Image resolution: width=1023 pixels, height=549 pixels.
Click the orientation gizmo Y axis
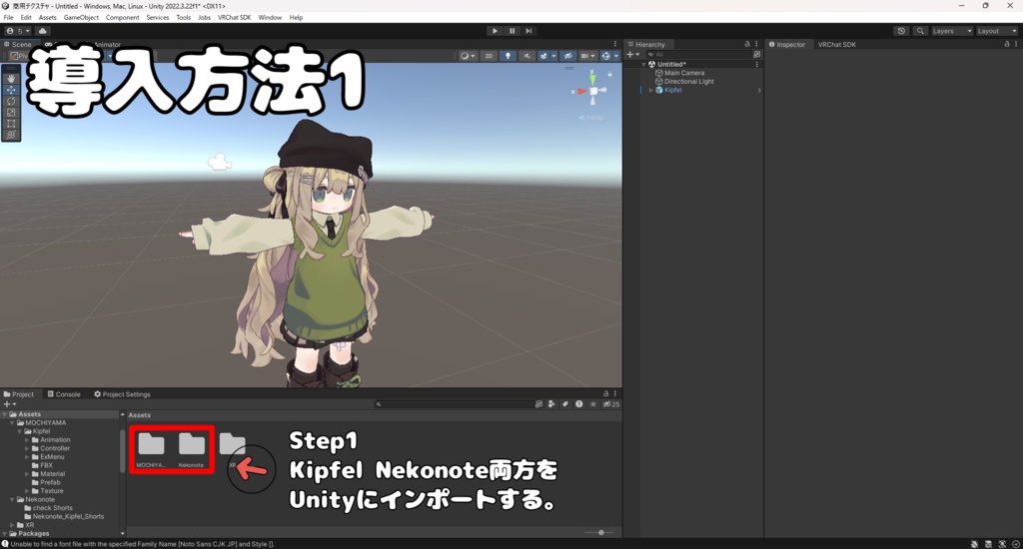(x=592, y=79)
